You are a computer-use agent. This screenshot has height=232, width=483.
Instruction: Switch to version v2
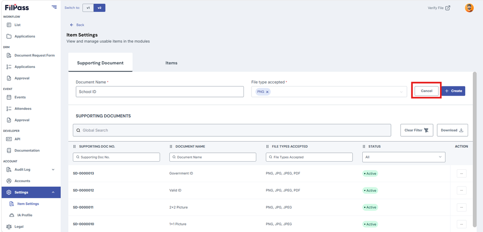point(99,8)
